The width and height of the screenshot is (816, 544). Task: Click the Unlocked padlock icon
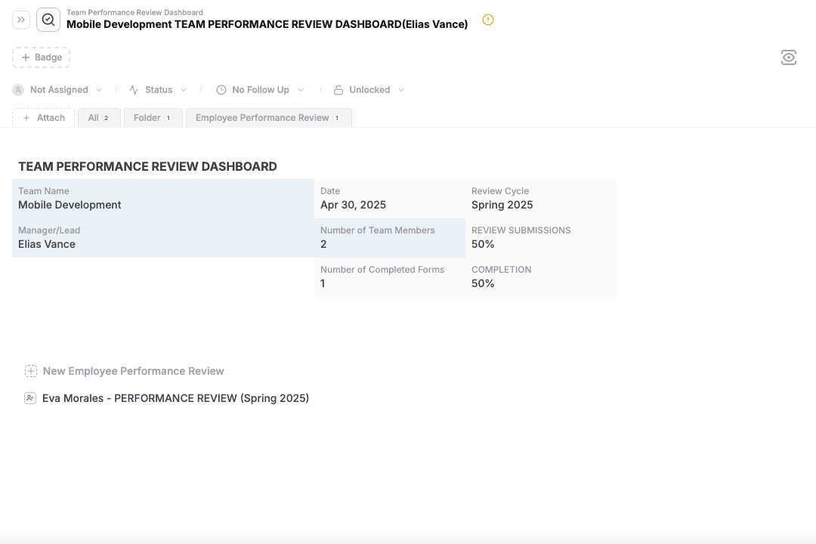pos(338,90)
